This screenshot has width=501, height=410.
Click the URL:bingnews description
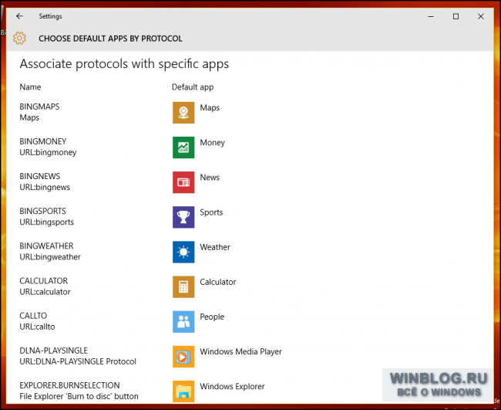[x=45, y=188]
